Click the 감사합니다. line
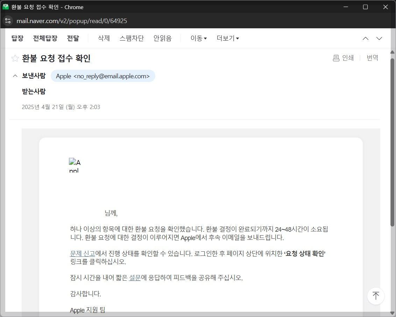 (85, 294)
